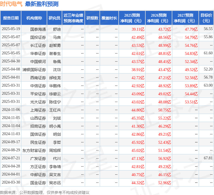
Task: Click researcher name 马良
Action: pos(57,37)
